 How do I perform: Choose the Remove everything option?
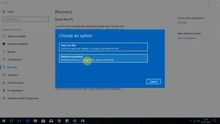tap(103, 58)
